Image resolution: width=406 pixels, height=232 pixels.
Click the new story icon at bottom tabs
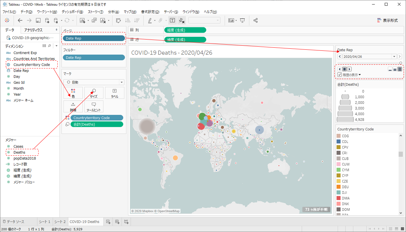pyautogui.click(x=126, y=222)
